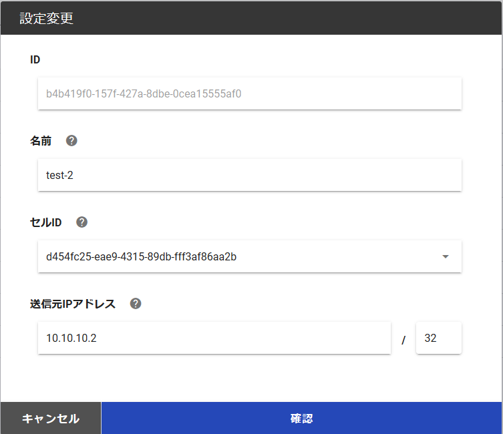Focus the 名前 field containing test-2
503x434 pixels.
250,175
